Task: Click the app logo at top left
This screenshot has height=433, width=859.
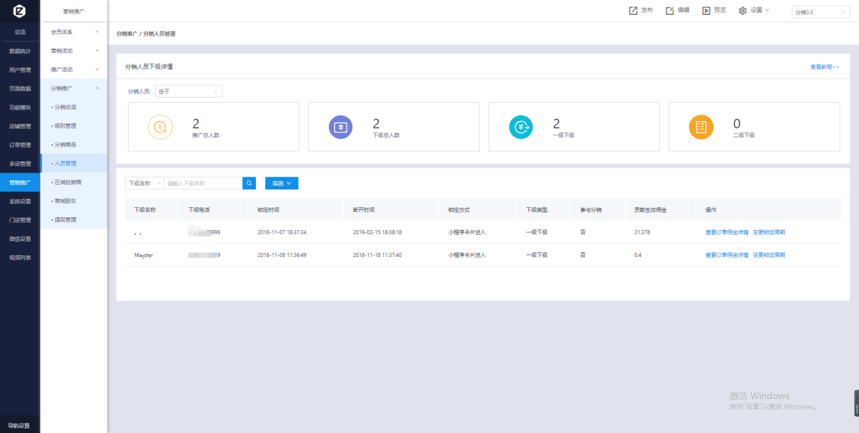Action: pyautogui.click(x=20, y=11)
